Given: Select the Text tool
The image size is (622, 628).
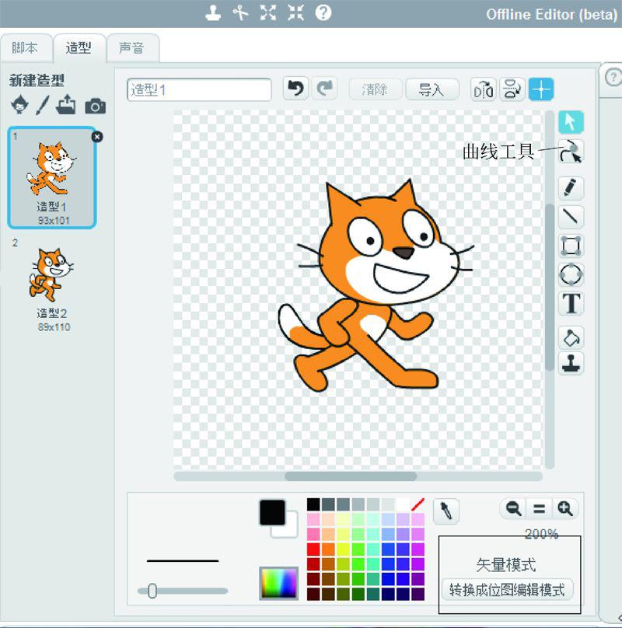Looking at the screenshot, I should [571, 303].
